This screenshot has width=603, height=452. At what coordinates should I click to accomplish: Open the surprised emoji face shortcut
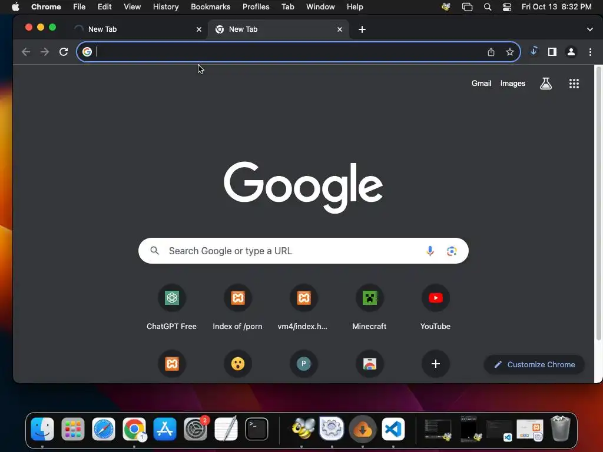(238, 364)
